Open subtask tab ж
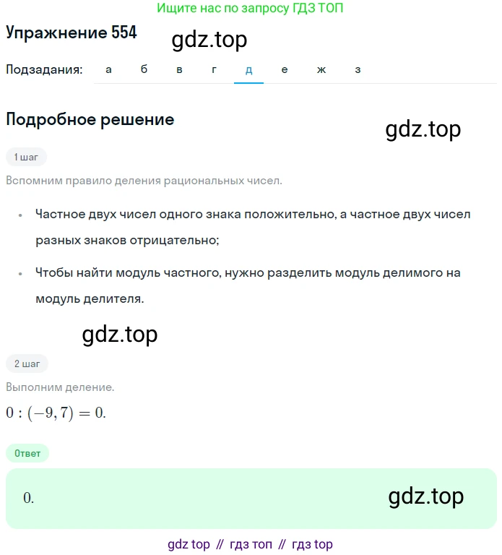The height and width of the screenshot is (555, 502). click(x=321, y=69)
